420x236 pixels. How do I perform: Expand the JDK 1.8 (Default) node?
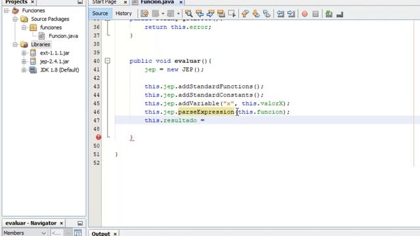(x=24, y=70)
